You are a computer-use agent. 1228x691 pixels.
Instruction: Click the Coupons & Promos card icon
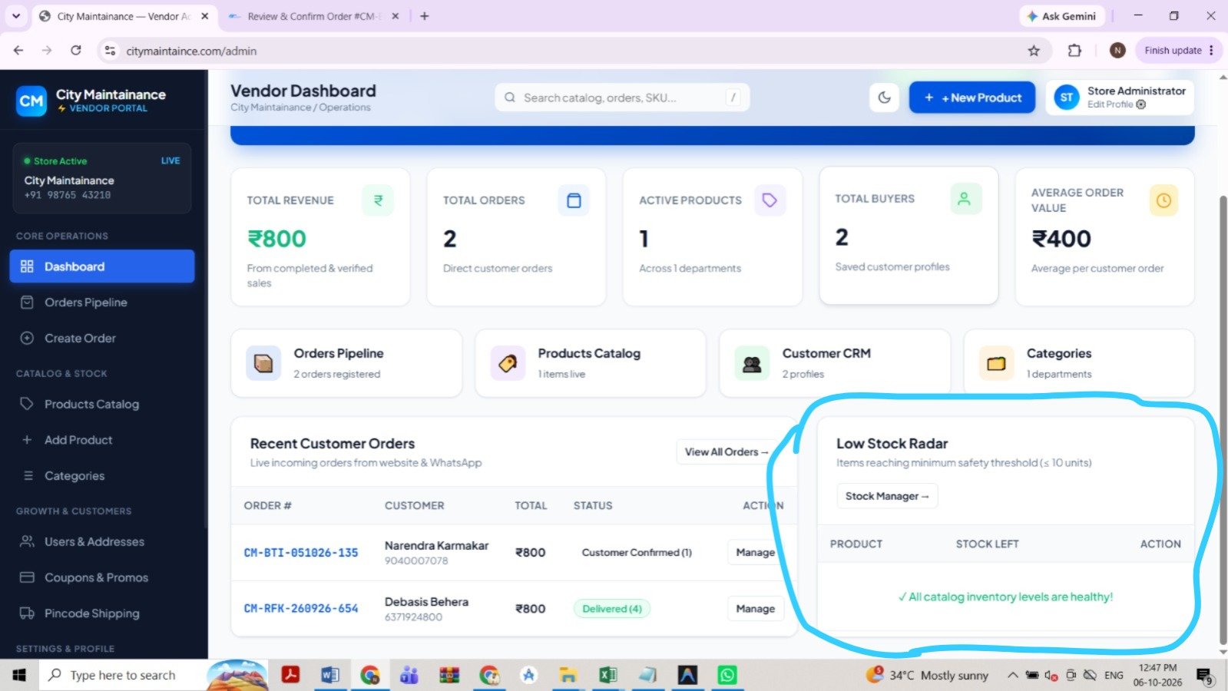tap(27, 577)
